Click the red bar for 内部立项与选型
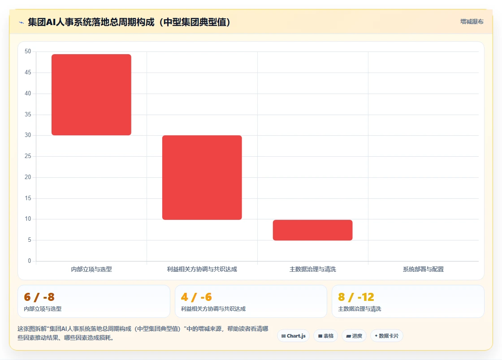Image resolution: width=502 pixels, height=360 pixels. click(x=91, y=94)
